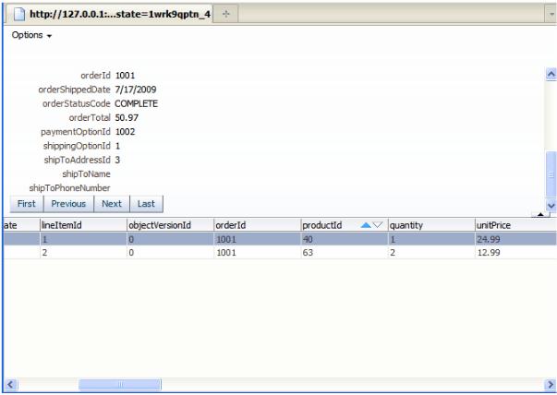The height and width of the screenshot is (395, 557).
Task: Click the objectVersionId column header
Action: 170,225
